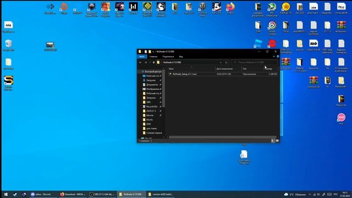Select the black bars logo desktop icon
Screen dimensions: 352x198
[x=133, y=8]
